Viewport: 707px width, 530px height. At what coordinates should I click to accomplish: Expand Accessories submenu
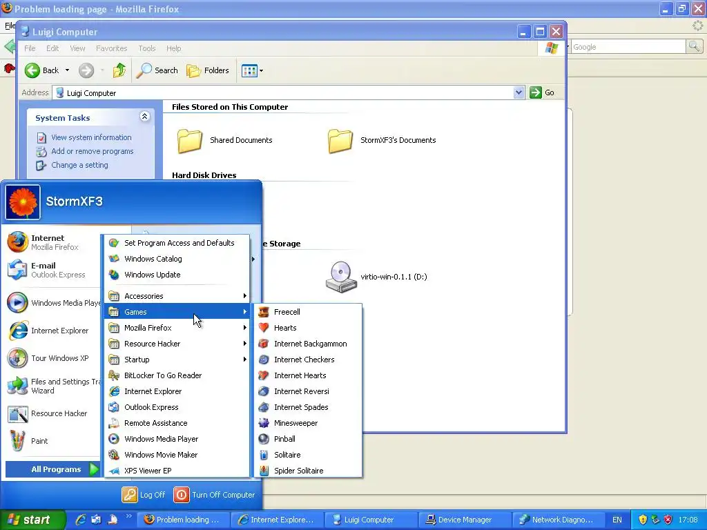pyautogui.click(x=177, y=296)
